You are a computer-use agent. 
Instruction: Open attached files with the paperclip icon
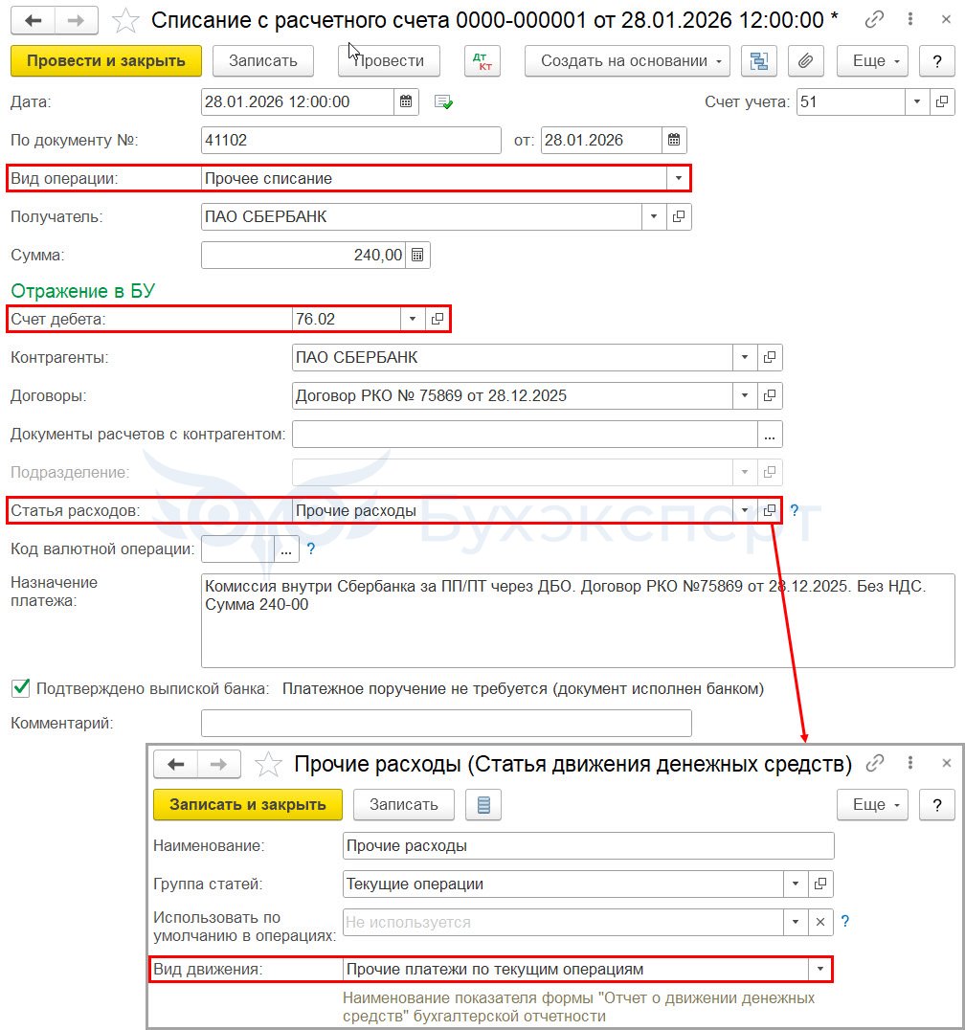pos(805,61)
